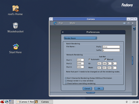Click the bottom drawer handle below Preferences
This screenshot has height=104, width=139.
[x=91, y=93]
